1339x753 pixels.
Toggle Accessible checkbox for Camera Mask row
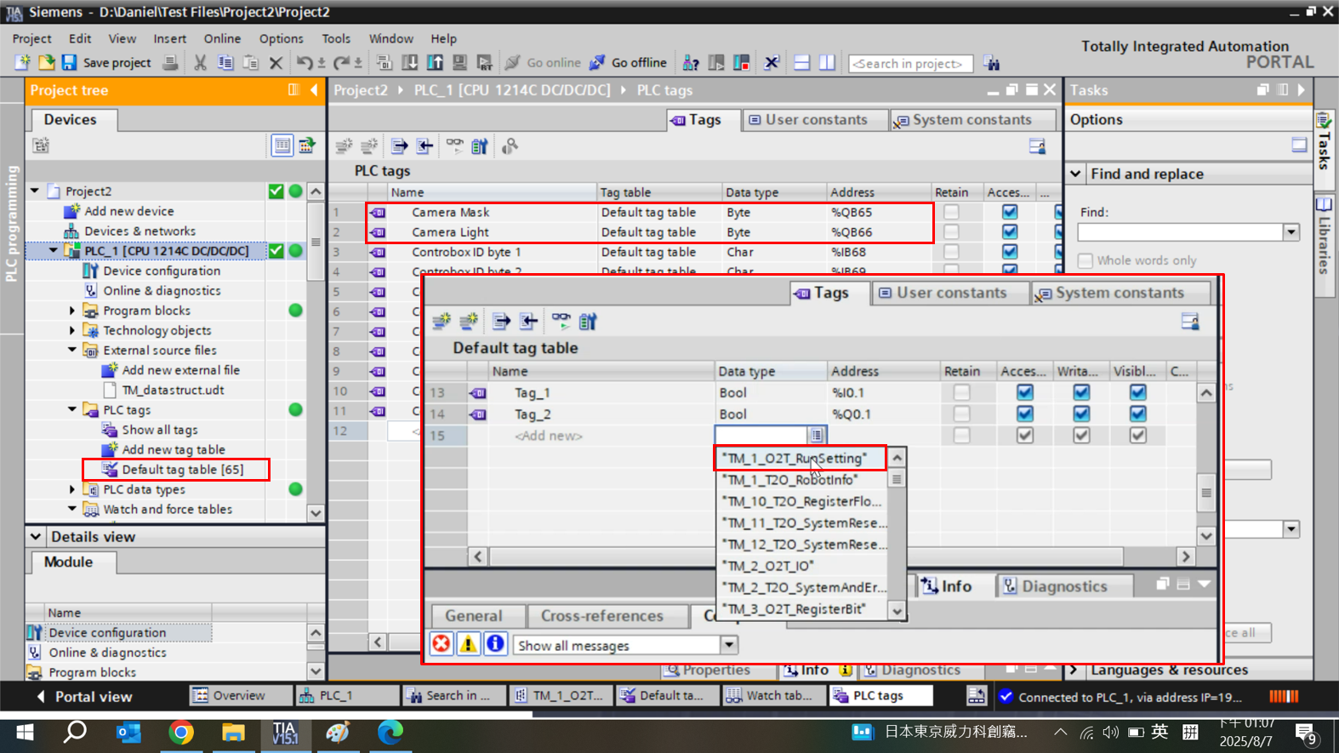point(1009,212)
